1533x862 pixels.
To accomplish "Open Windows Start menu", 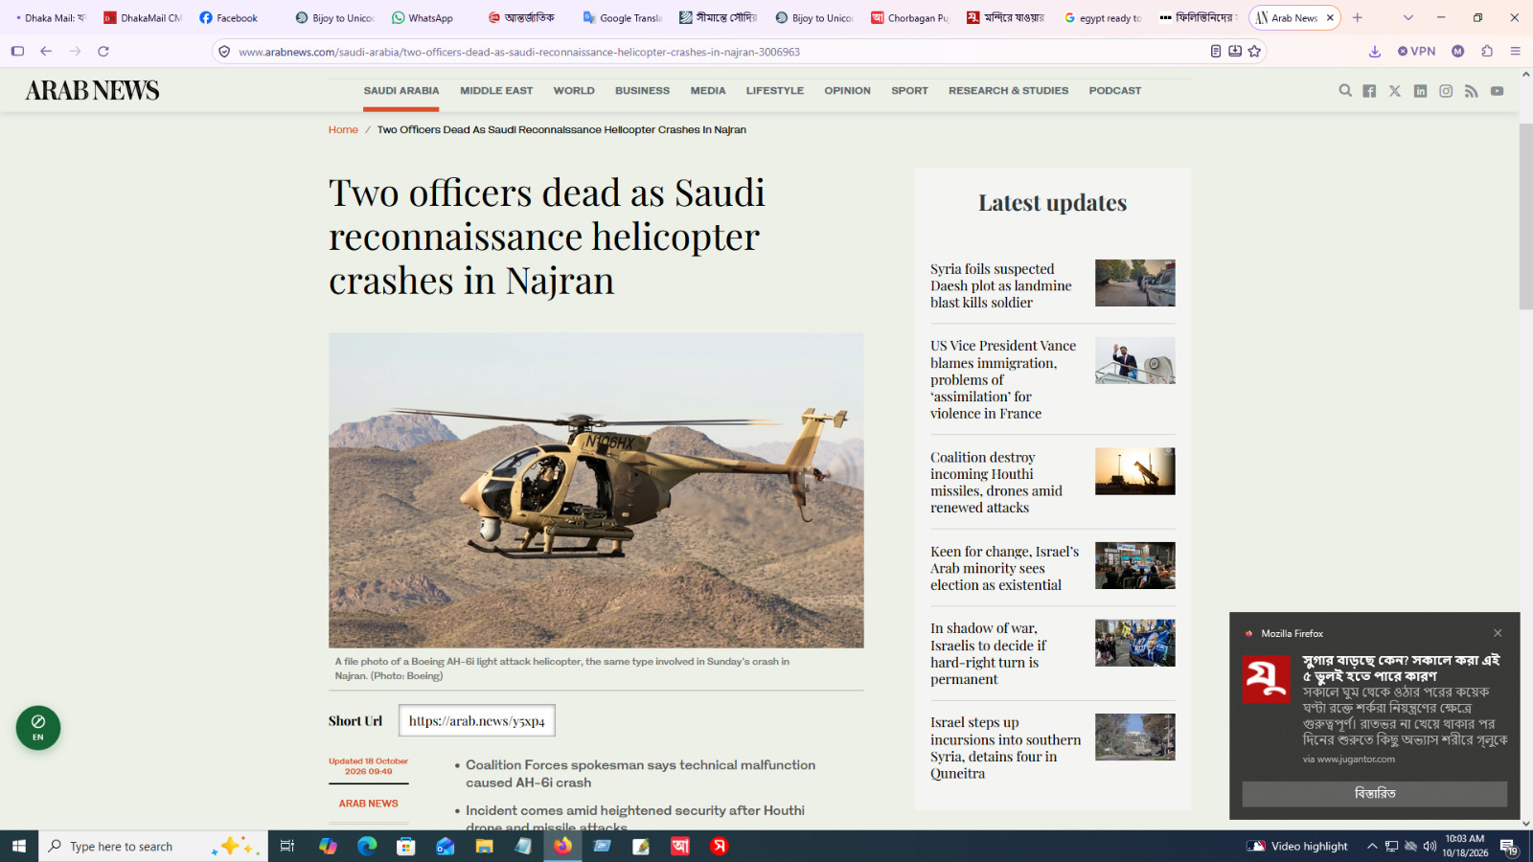I will (x=19, y=846).
